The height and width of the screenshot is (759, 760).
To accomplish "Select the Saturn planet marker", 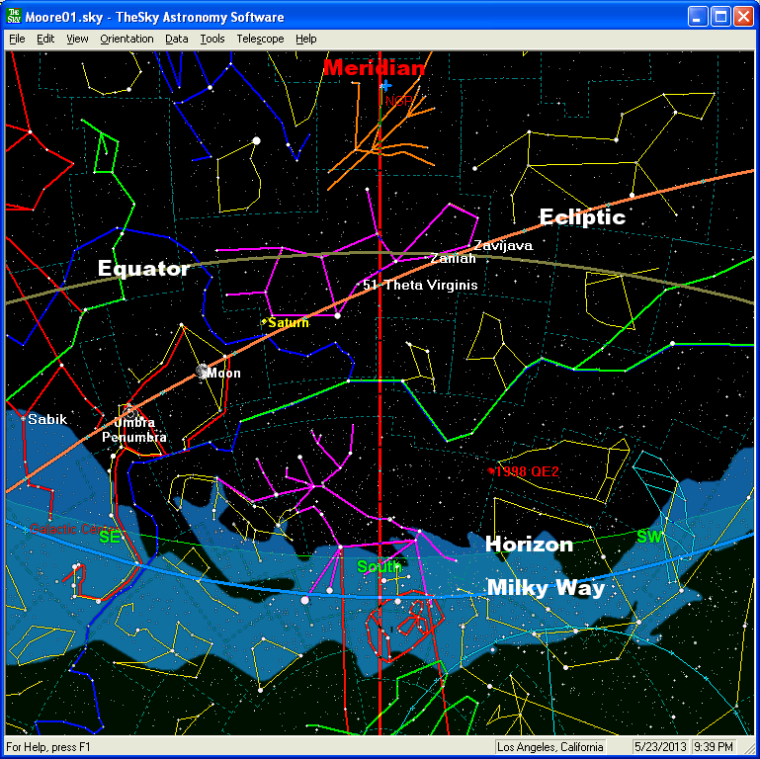I will click(265, 322).
